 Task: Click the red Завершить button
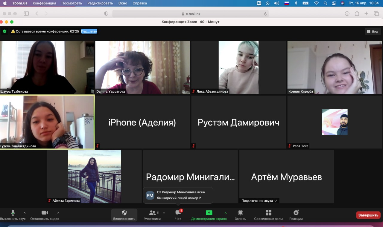(368, 215)
